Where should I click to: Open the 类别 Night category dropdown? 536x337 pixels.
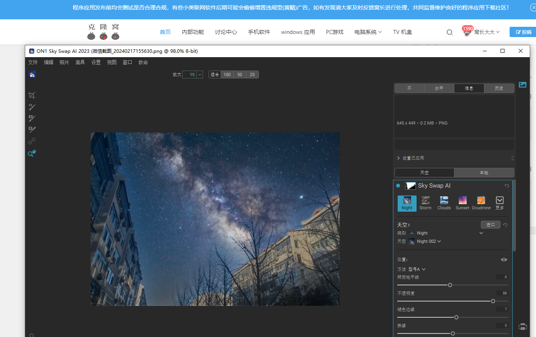(x=481, y=233)
